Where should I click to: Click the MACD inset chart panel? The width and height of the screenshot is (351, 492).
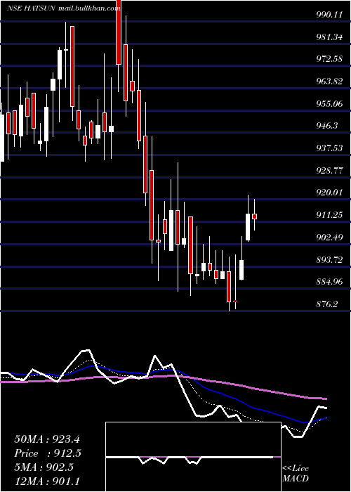193,457
